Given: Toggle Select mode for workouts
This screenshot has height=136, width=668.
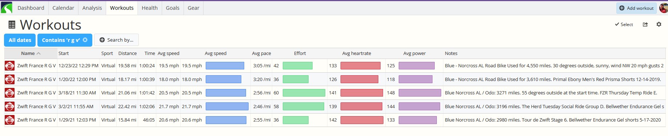Looking at the screenshot, I should point(624,24).
